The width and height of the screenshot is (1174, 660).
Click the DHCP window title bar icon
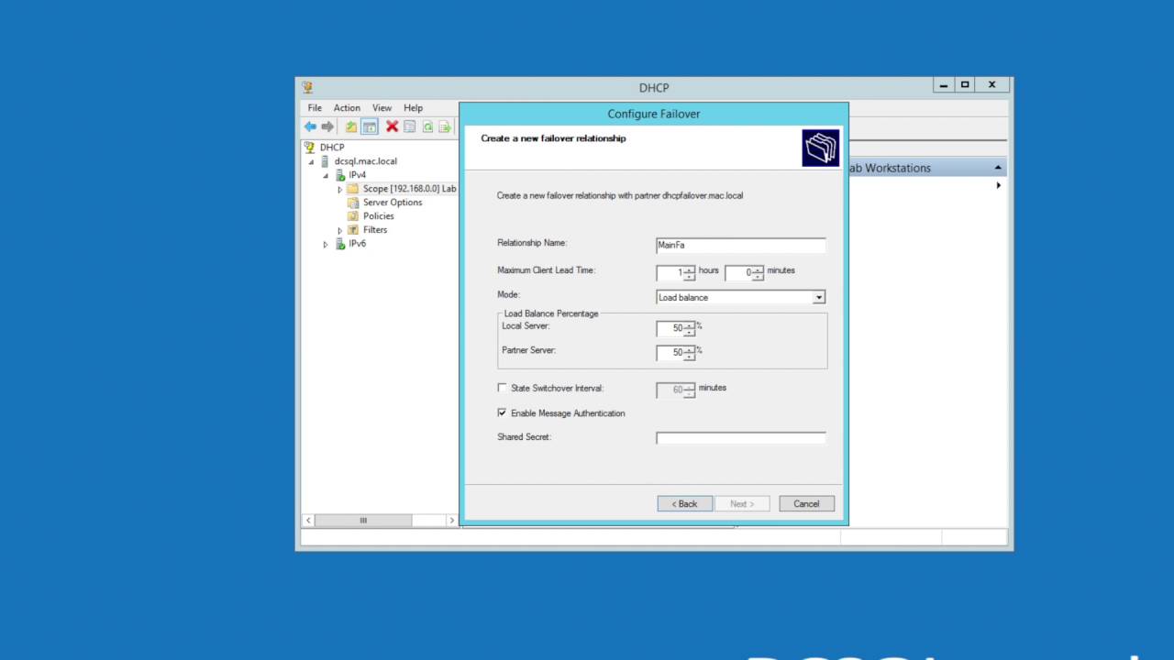[x=307, y=88]
